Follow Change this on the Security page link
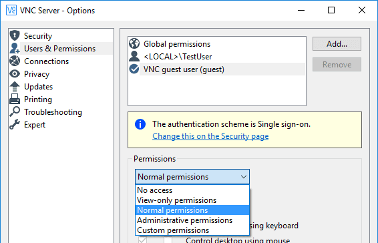This screenshot has width=378, height=243. (x=210, y=136)
